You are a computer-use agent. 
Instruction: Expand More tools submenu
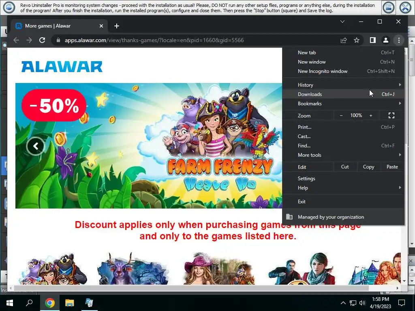tap(343, 155)
